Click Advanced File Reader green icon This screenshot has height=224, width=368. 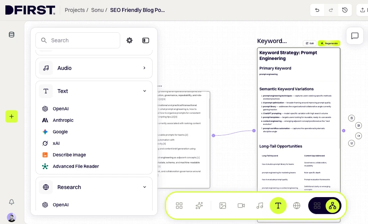pos(45,166)
